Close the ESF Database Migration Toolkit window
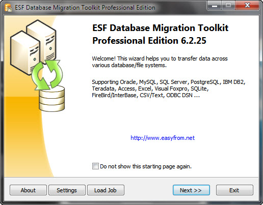263x205 pixels. pos(247,6)
